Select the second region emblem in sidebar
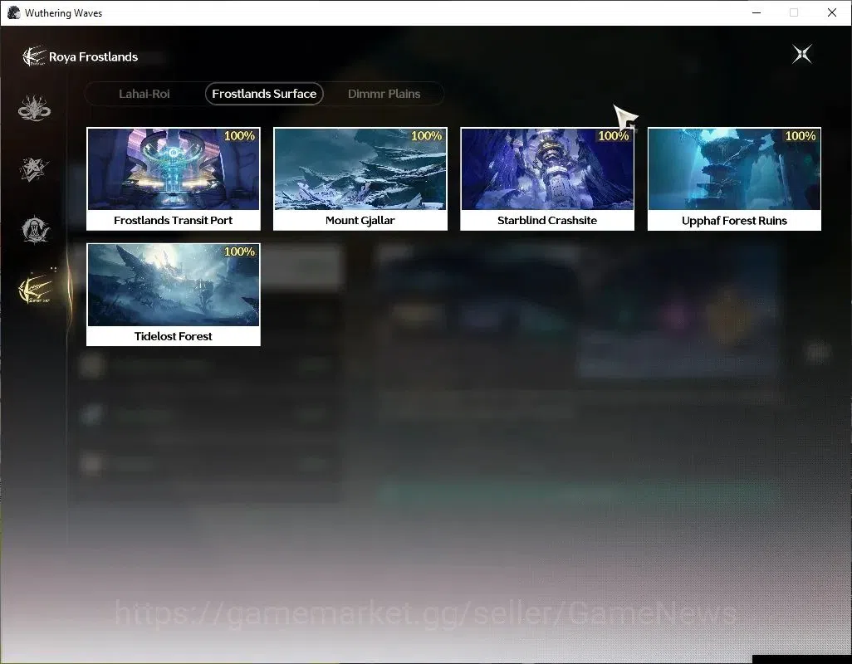Screen dimensions: 852x664 (x=34, y=168)
